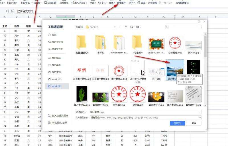Screen dimensions: 228x146
Task: Click 插入资源夹图片 option
Action: (60, 116)
